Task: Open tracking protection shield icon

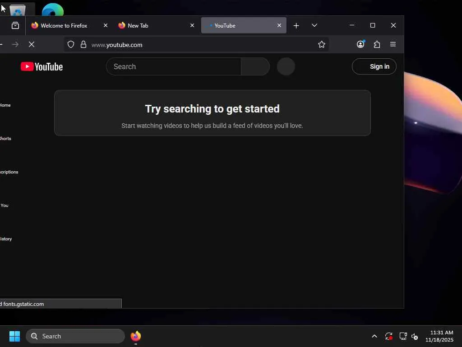Action: point(71,45)
